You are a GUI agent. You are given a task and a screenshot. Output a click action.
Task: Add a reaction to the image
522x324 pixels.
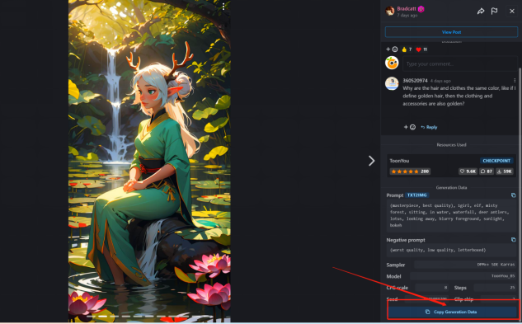coord(392,49)
